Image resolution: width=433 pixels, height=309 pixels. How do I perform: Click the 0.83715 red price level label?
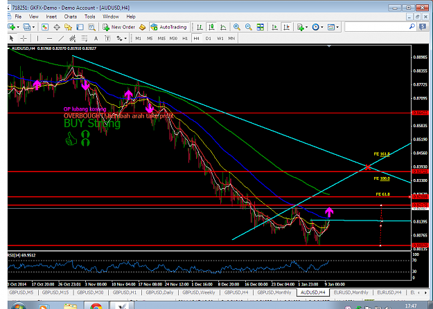420,171
